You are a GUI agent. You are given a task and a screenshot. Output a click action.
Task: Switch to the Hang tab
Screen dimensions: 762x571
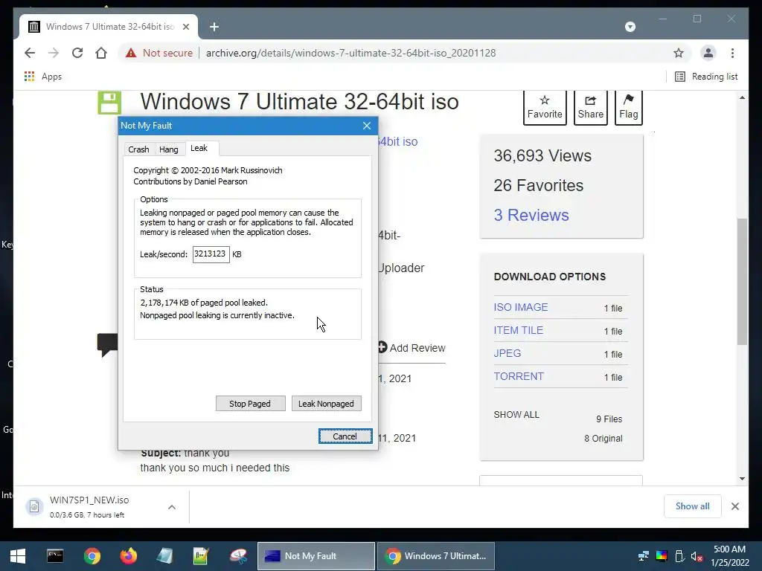point(169,149)
